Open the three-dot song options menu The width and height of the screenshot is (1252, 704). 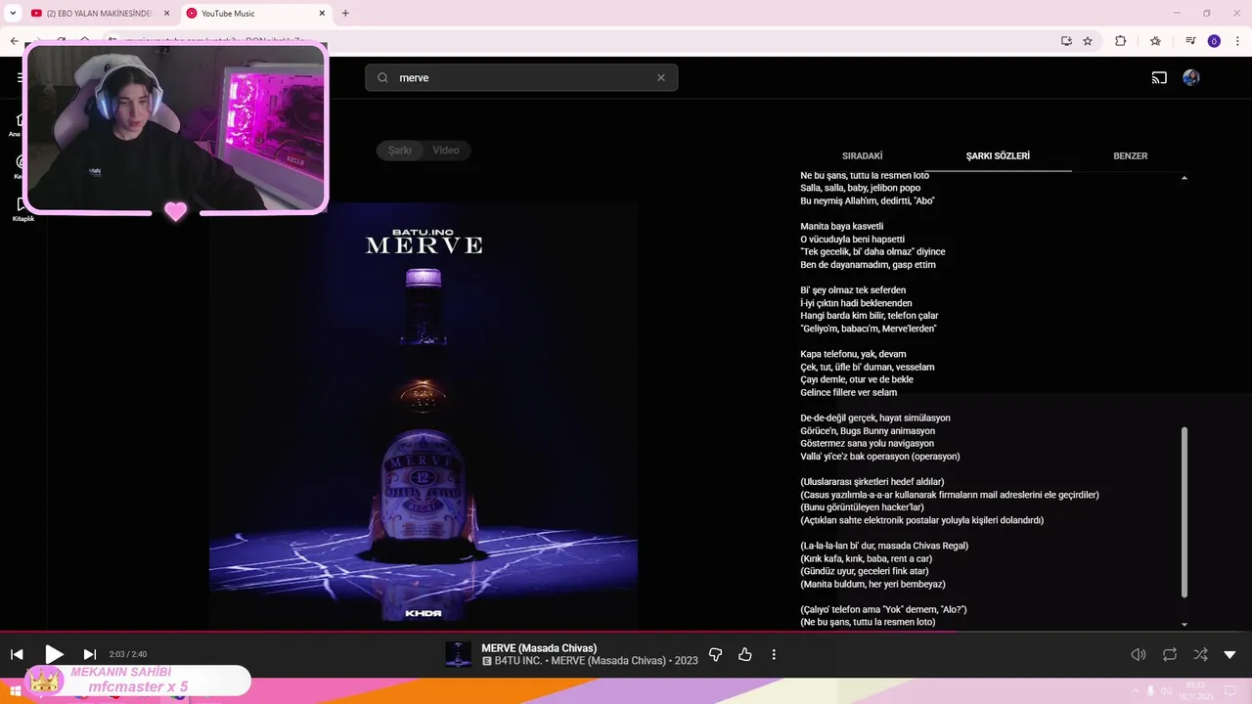pyautogui.click(x=774, y=654)
